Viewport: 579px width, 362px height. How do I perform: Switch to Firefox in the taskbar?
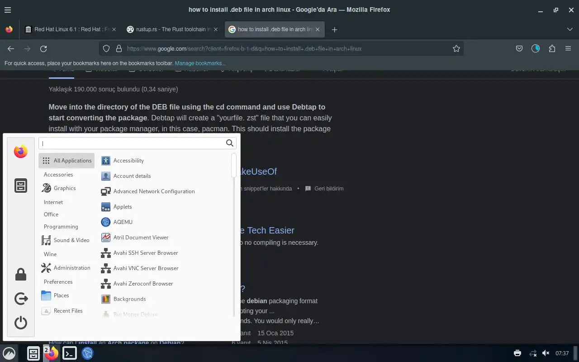pos(51,353)
